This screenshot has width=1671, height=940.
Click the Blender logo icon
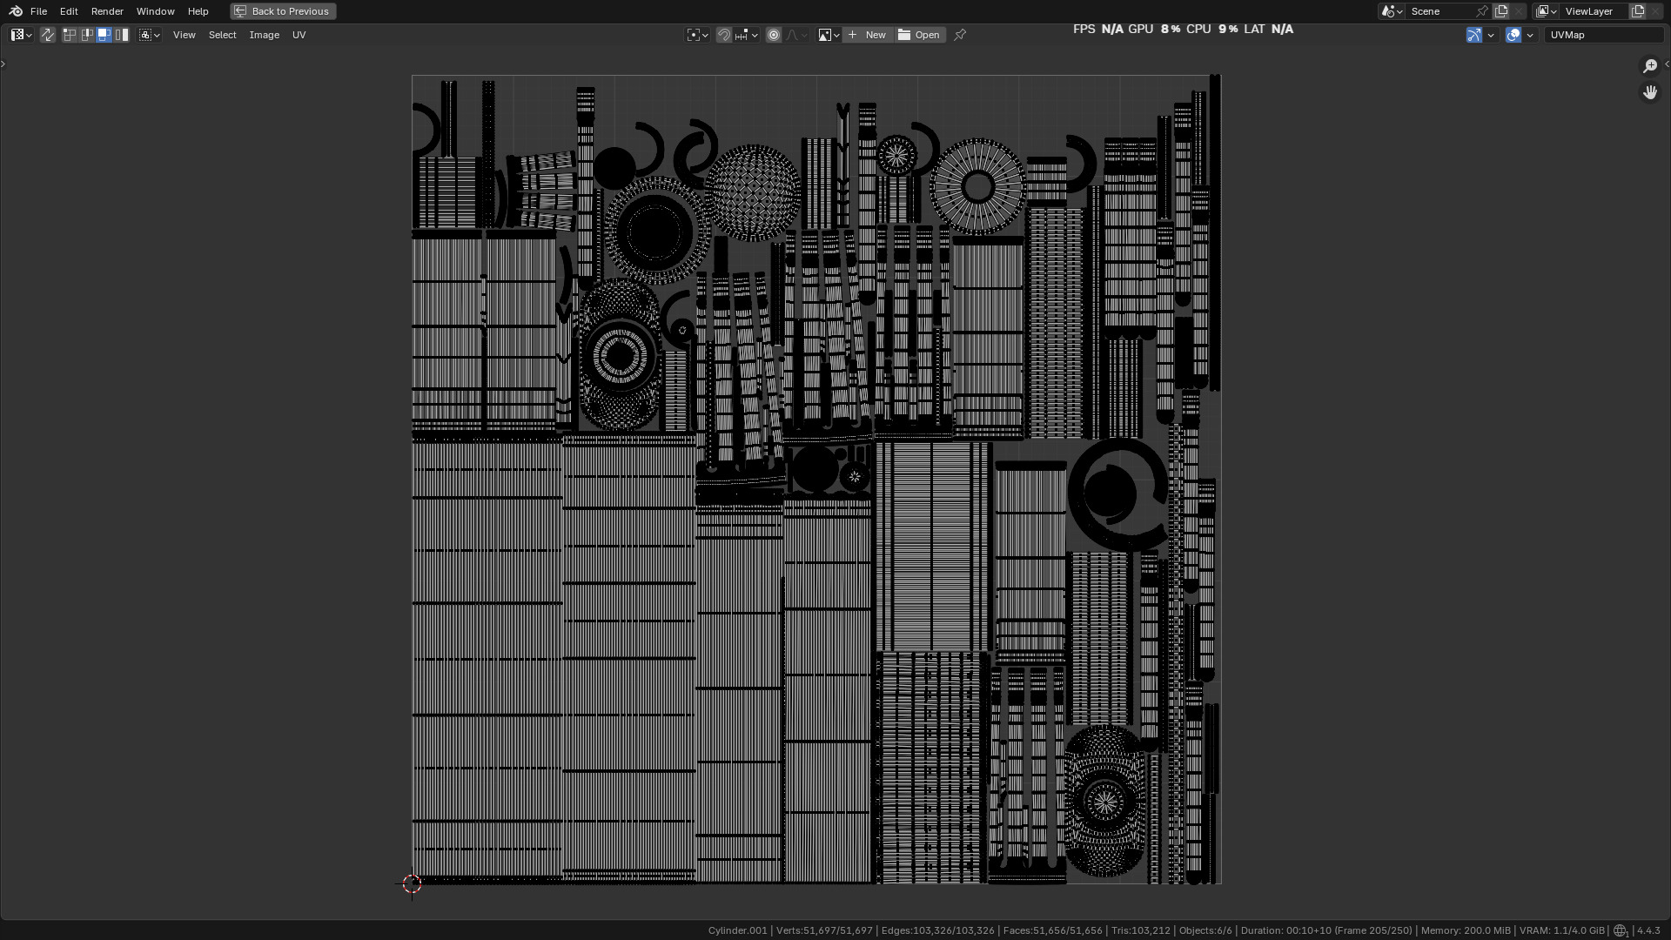click(16, 11)
